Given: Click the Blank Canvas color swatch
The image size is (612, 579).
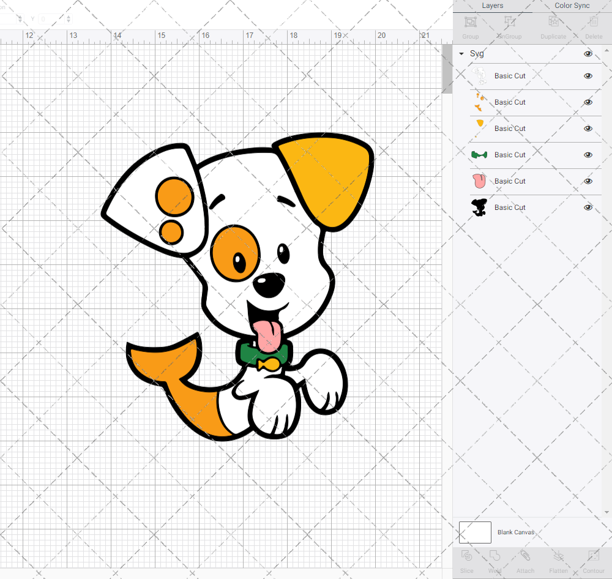Looking at the screenshot, I should (x=475, y=532).
